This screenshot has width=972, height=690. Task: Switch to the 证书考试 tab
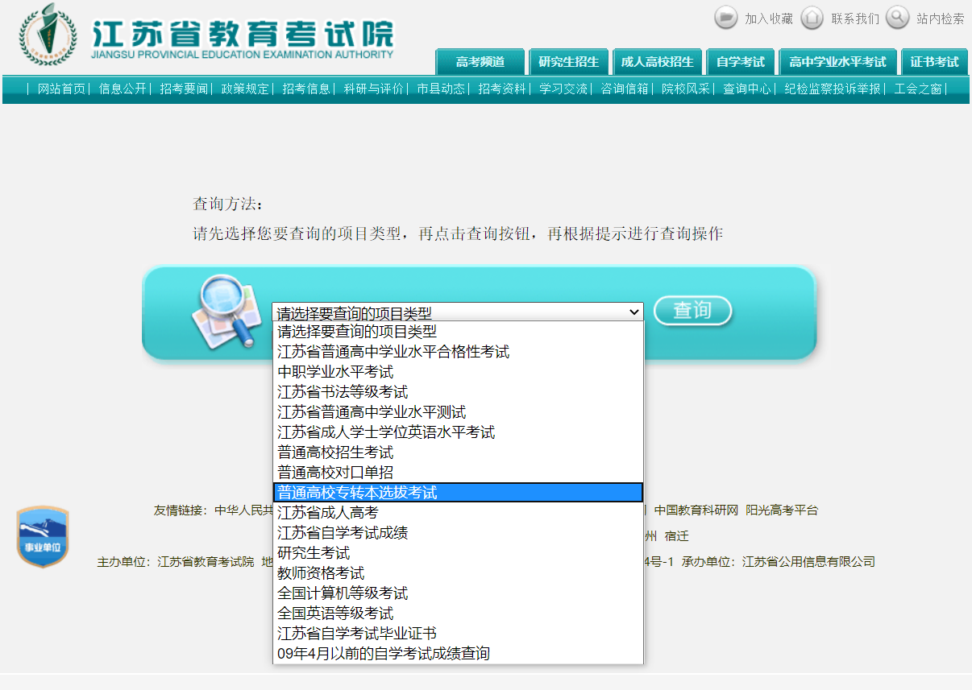coord(934,62)
